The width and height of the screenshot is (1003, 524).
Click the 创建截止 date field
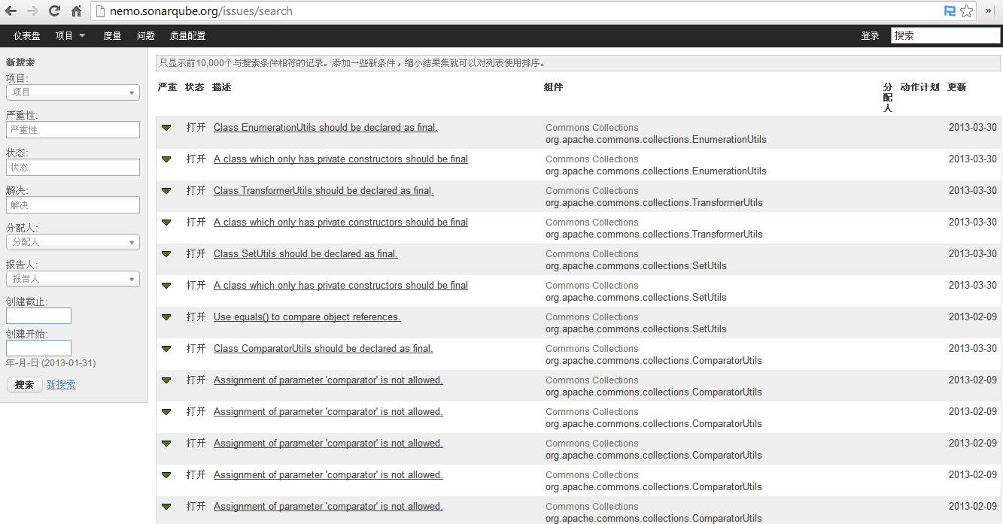click(x=38, y=316)
